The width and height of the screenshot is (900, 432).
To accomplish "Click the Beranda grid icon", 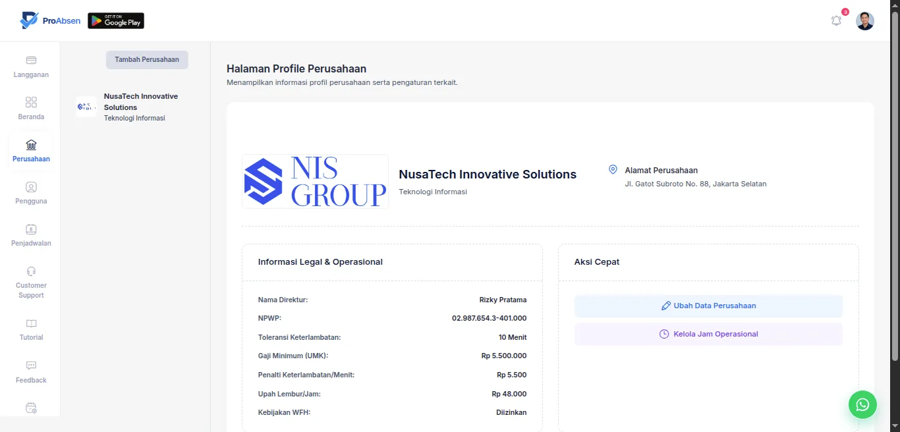I will tap(31, 102).
